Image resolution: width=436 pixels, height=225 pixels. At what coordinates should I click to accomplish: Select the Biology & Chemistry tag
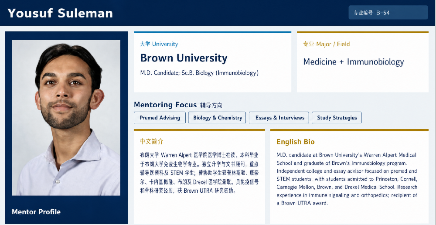(x=217, y=118)
